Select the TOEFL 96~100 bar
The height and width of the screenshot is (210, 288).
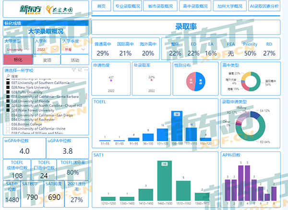(x=148, y=137)
